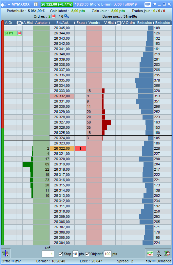Click the 197 Demande status entry
Image resolution: width=173 pixels, height=265 pixels.
pyautogui.click(x=159, y=261)
